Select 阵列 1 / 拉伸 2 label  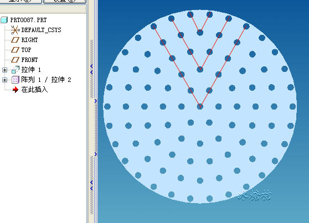point(46,80)
